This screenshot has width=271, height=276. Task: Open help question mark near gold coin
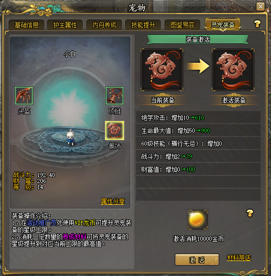[250, 213]
